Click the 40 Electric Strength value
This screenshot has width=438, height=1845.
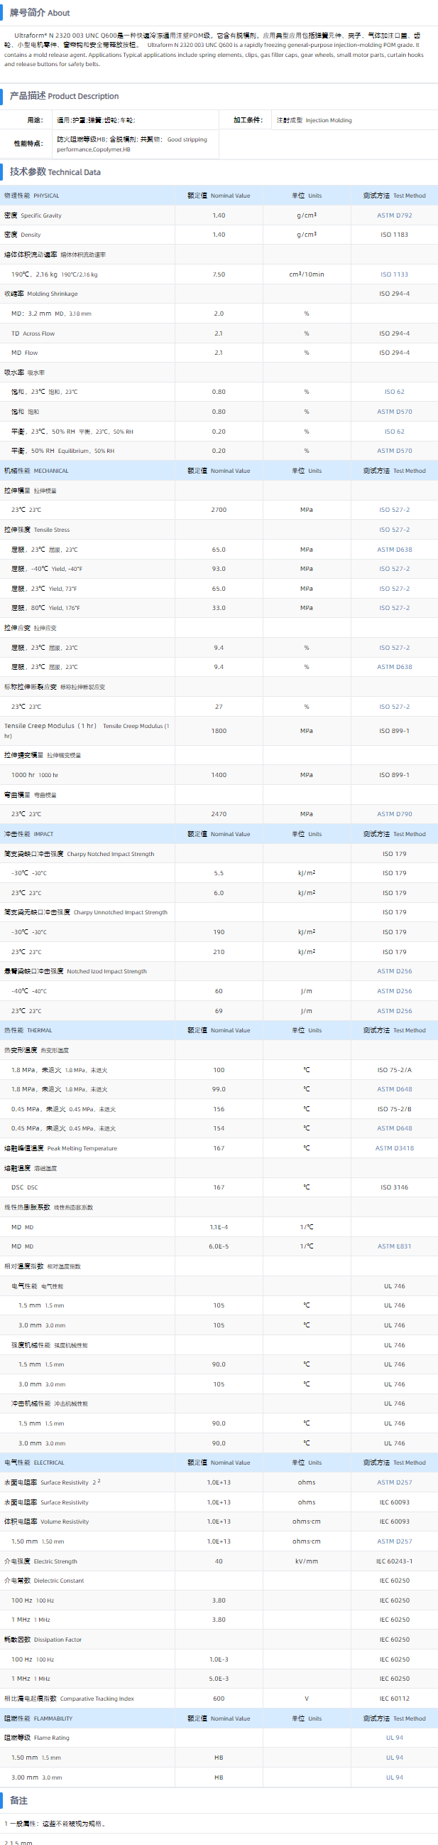(x=219, y=1561)
